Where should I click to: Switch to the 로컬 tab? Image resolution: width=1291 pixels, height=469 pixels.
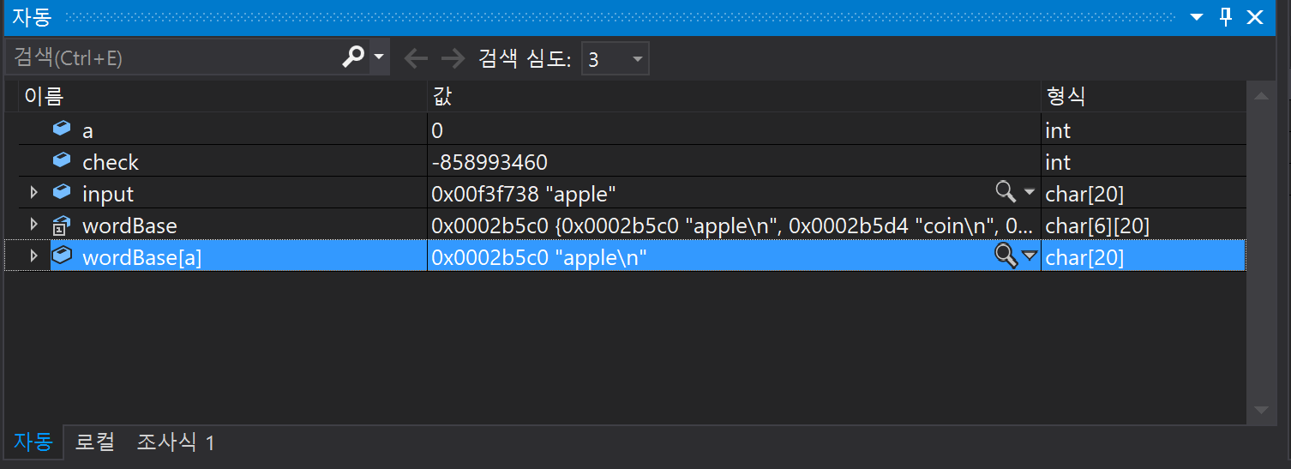pyautogui.click(x=94, y=442)
